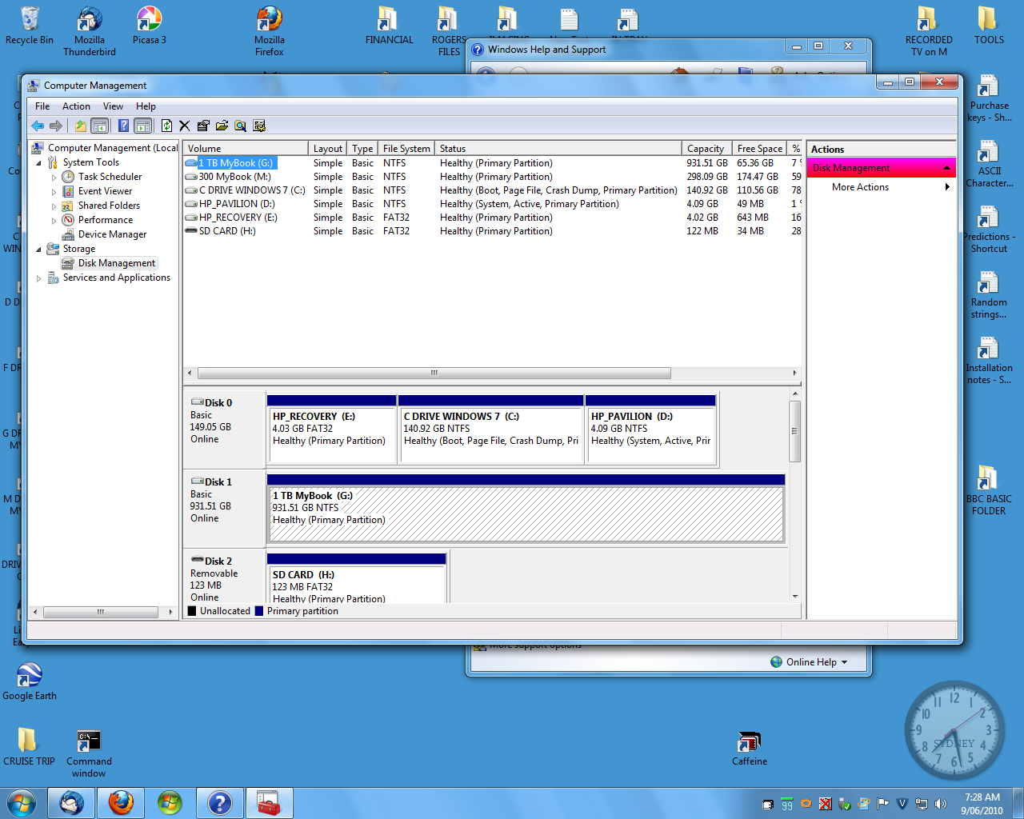The height and width of the screenshot is (819, 1024).
Task: Click the Disk 0 label box
Action: [224, 429]
